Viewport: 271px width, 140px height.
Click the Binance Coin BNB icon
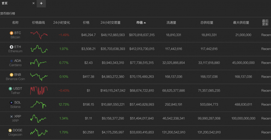(11, 75)
